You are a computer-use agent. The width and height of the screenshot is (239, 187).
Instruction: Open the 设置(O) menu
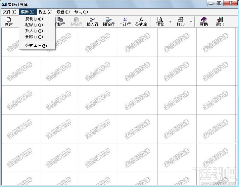pyautogui.click(x=63, y=12)
